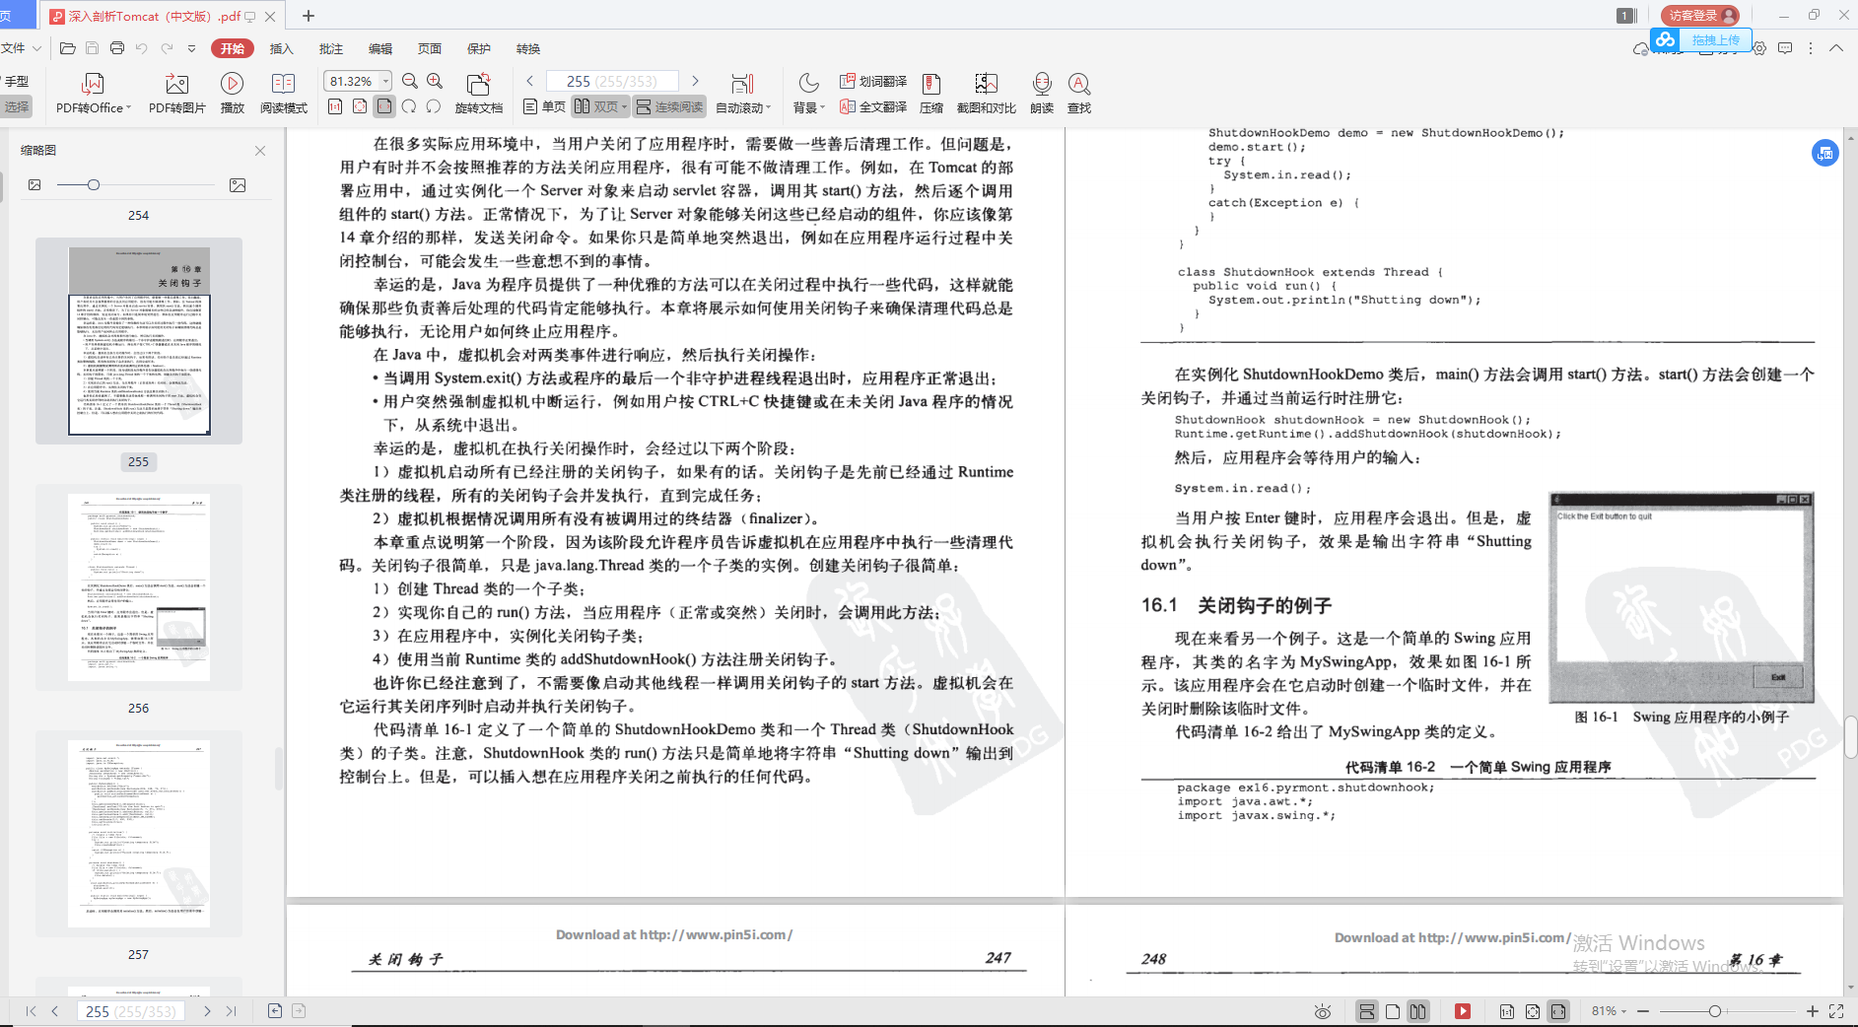The width and height of the screenshot is (1858, 1027).
Task: Switch to the 批注 ribbon tab
Action: coord(331,48)
